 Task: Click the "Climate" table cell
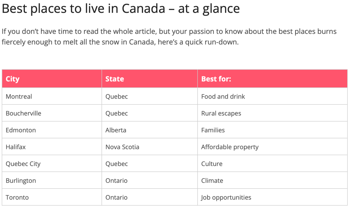[x=212, y=181]
